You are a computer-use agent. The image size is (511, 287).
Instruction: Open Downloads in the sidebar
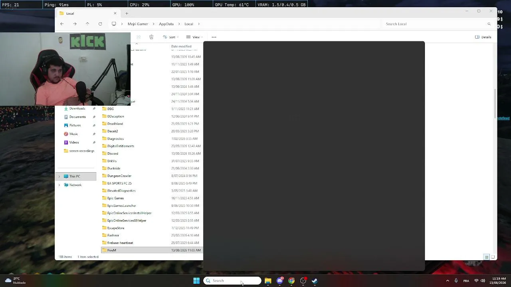click(77, 108)
